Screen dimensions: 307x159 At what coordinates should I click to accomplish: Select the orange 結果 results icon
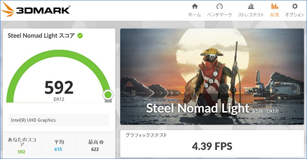(274, 7)
